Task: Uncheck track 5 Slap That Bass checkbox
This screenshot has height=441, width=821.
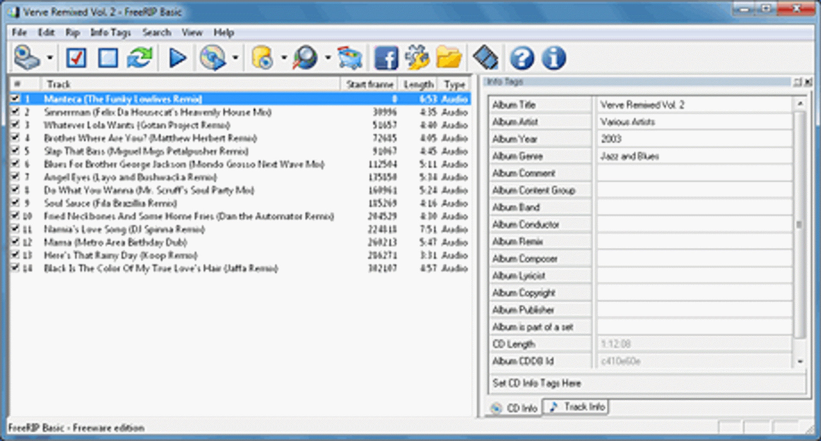Action: point(15,151)
